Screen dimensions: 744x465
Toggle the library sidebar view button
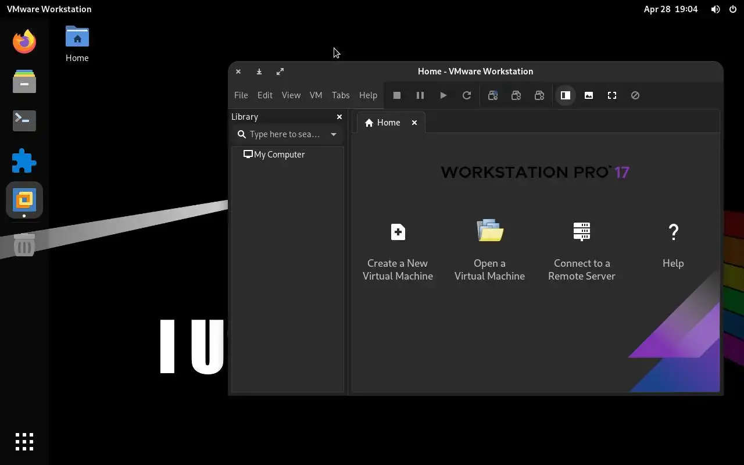pos(566,95)
